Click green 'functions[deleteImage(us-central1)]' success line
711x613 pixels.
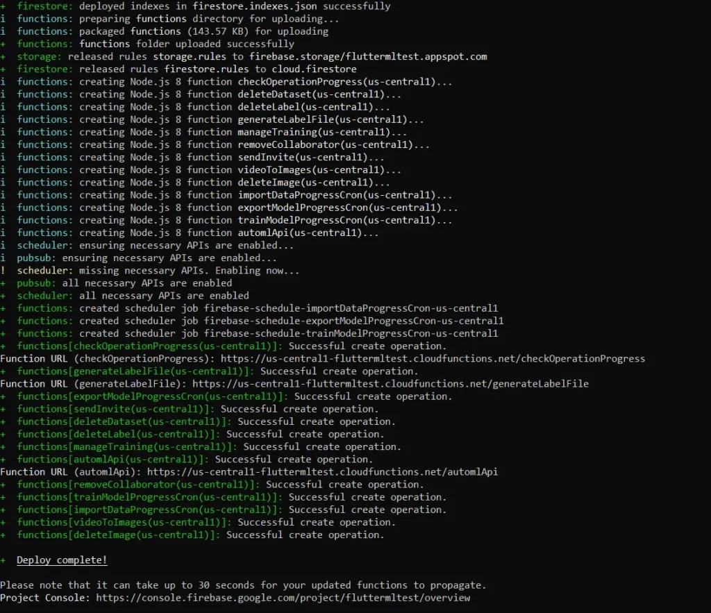192,535
